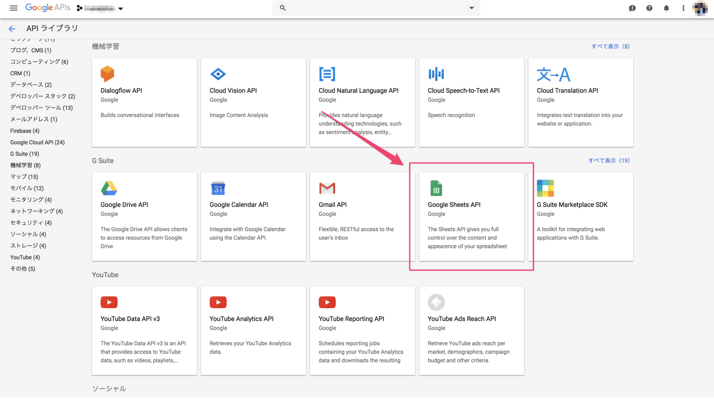Click the YouTube Data API v3 play icon

(x=109, y=302)
